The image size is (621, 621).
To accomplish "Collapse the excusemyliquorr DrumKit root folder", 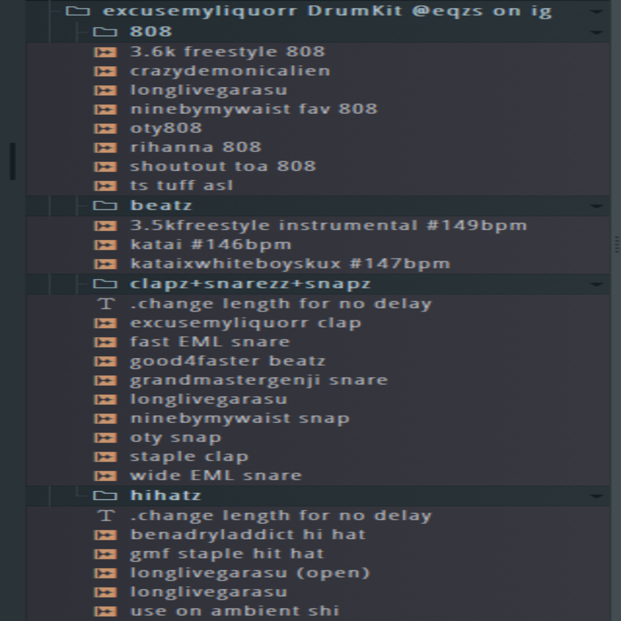I will pyautogui.click(x=78, y=11).
